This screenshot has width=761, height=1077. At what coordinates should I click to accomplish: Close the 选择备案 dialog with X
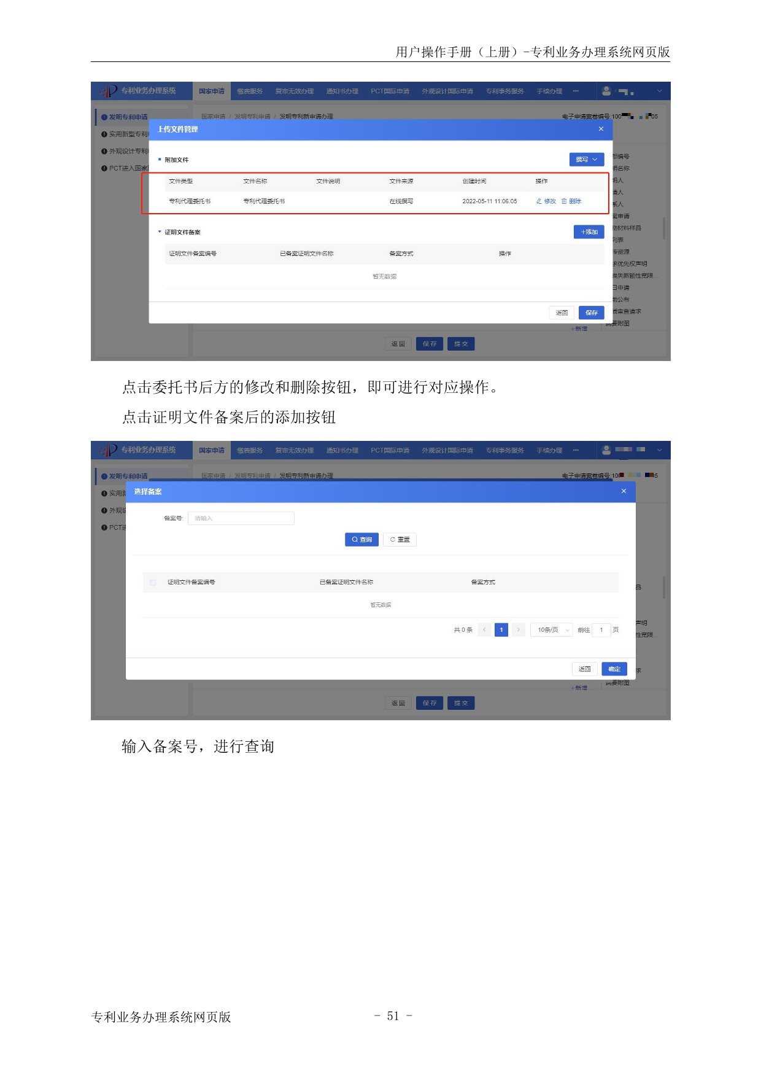click(624, 491)
